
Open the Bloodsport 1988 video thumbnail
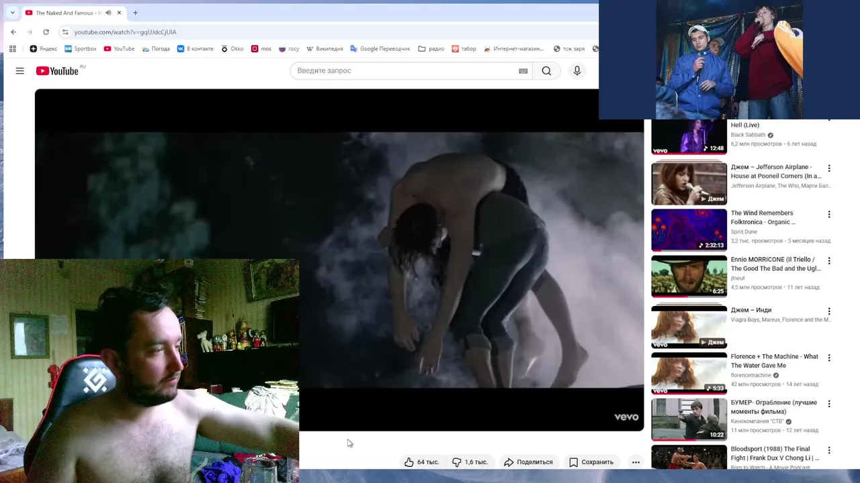pos(689,458)
